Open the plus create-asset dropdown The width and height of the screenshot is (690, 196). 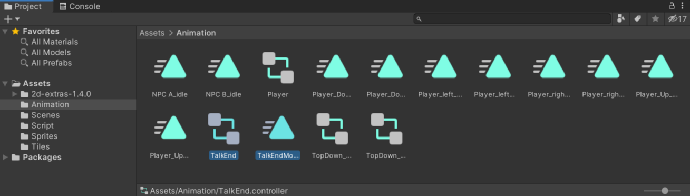click(x=12, y=19)
